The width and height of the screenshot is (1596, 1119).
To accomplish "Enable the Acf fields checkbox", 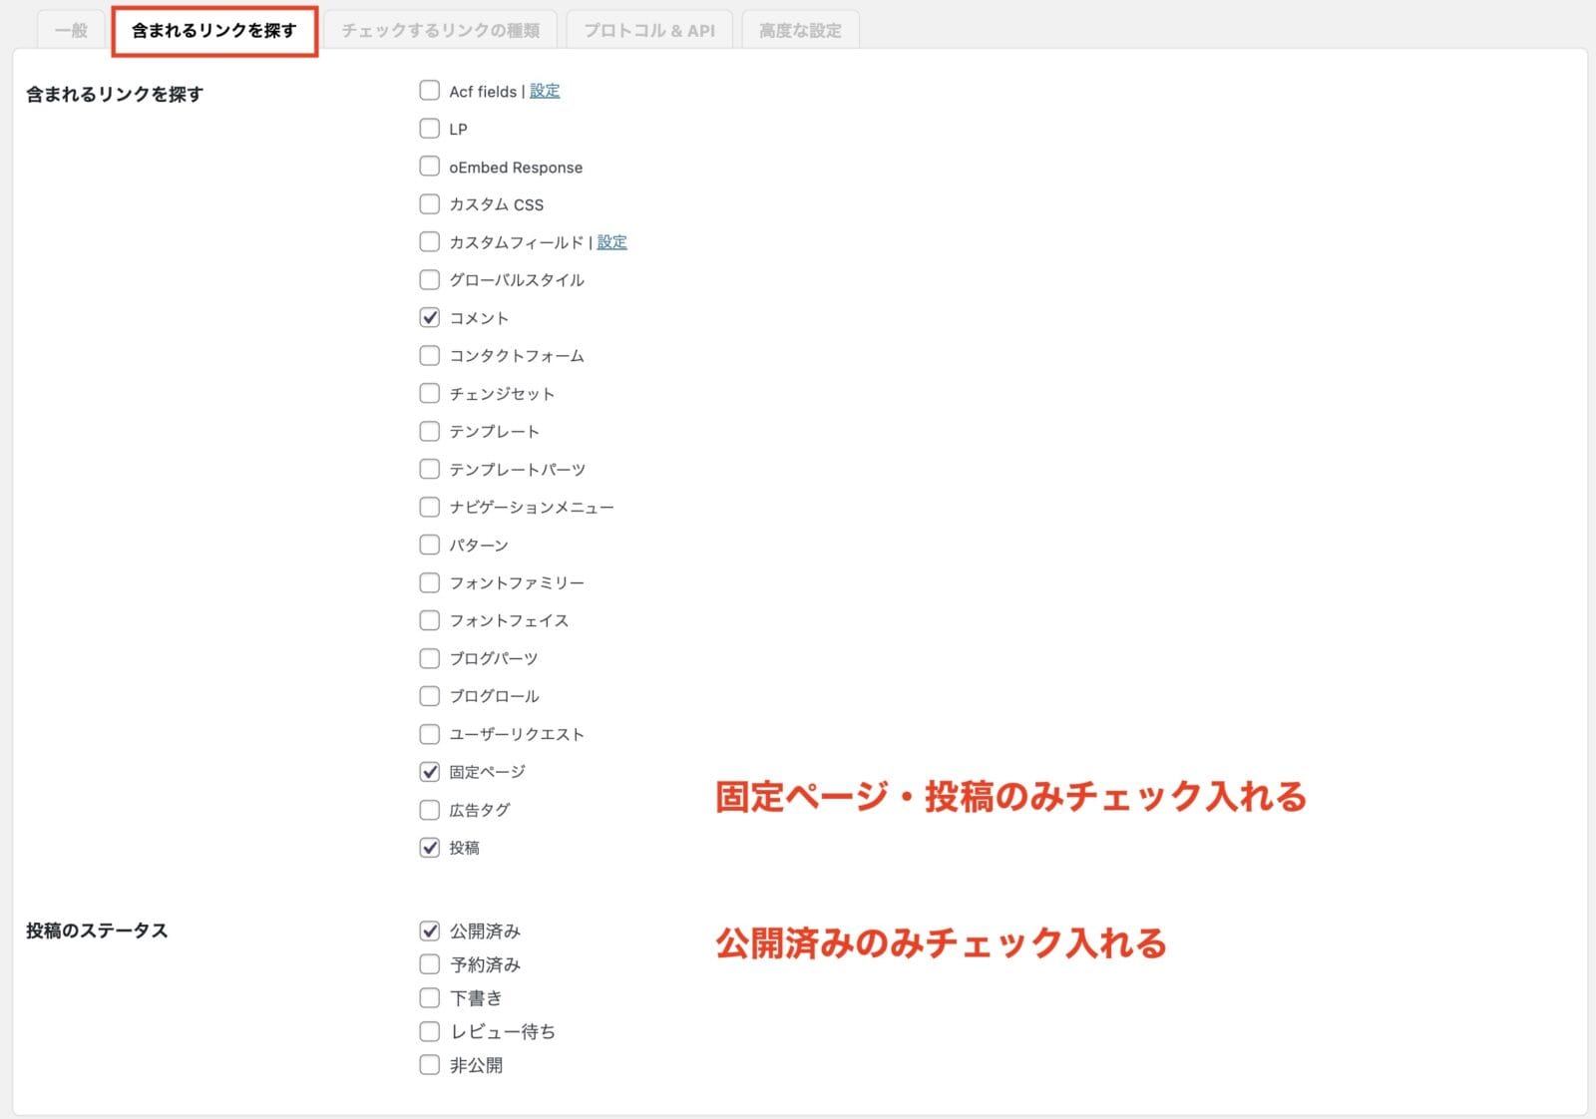I will (430, 91).
